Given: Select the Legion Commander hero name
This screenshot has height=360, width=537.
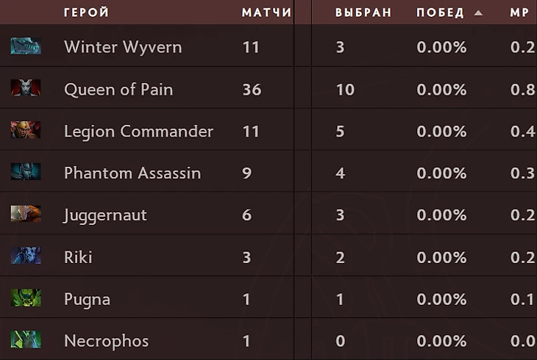Looking at the screenshot, I should point(139,132).
